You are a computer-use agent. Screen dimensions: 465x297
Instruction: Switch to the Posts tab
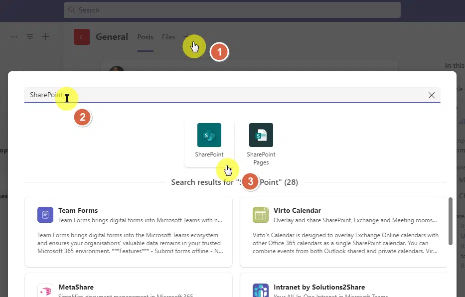pos(146,37)
